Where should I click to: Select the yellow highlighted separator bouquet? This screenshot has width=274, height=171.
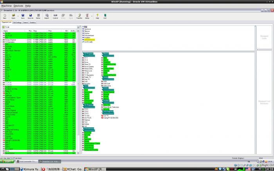pos(89,40)
